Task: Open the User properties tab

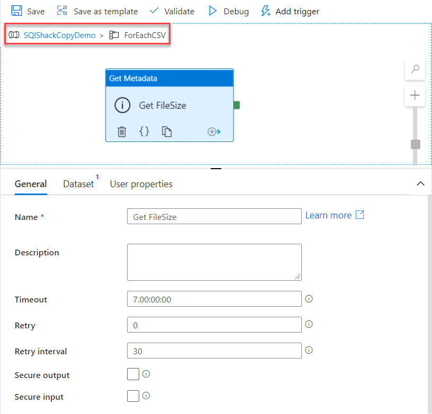Action: point(141,184)
